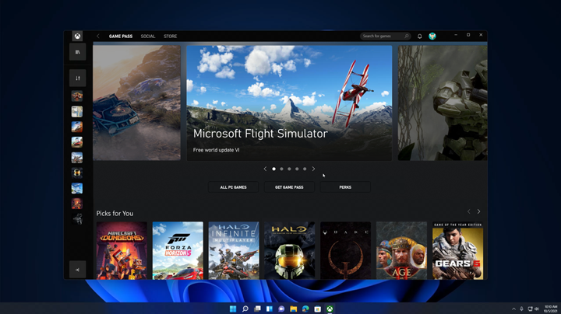Click the GET GAME PASS button
561x314 pixels.
pyautogui.click(x=289, y=187)
